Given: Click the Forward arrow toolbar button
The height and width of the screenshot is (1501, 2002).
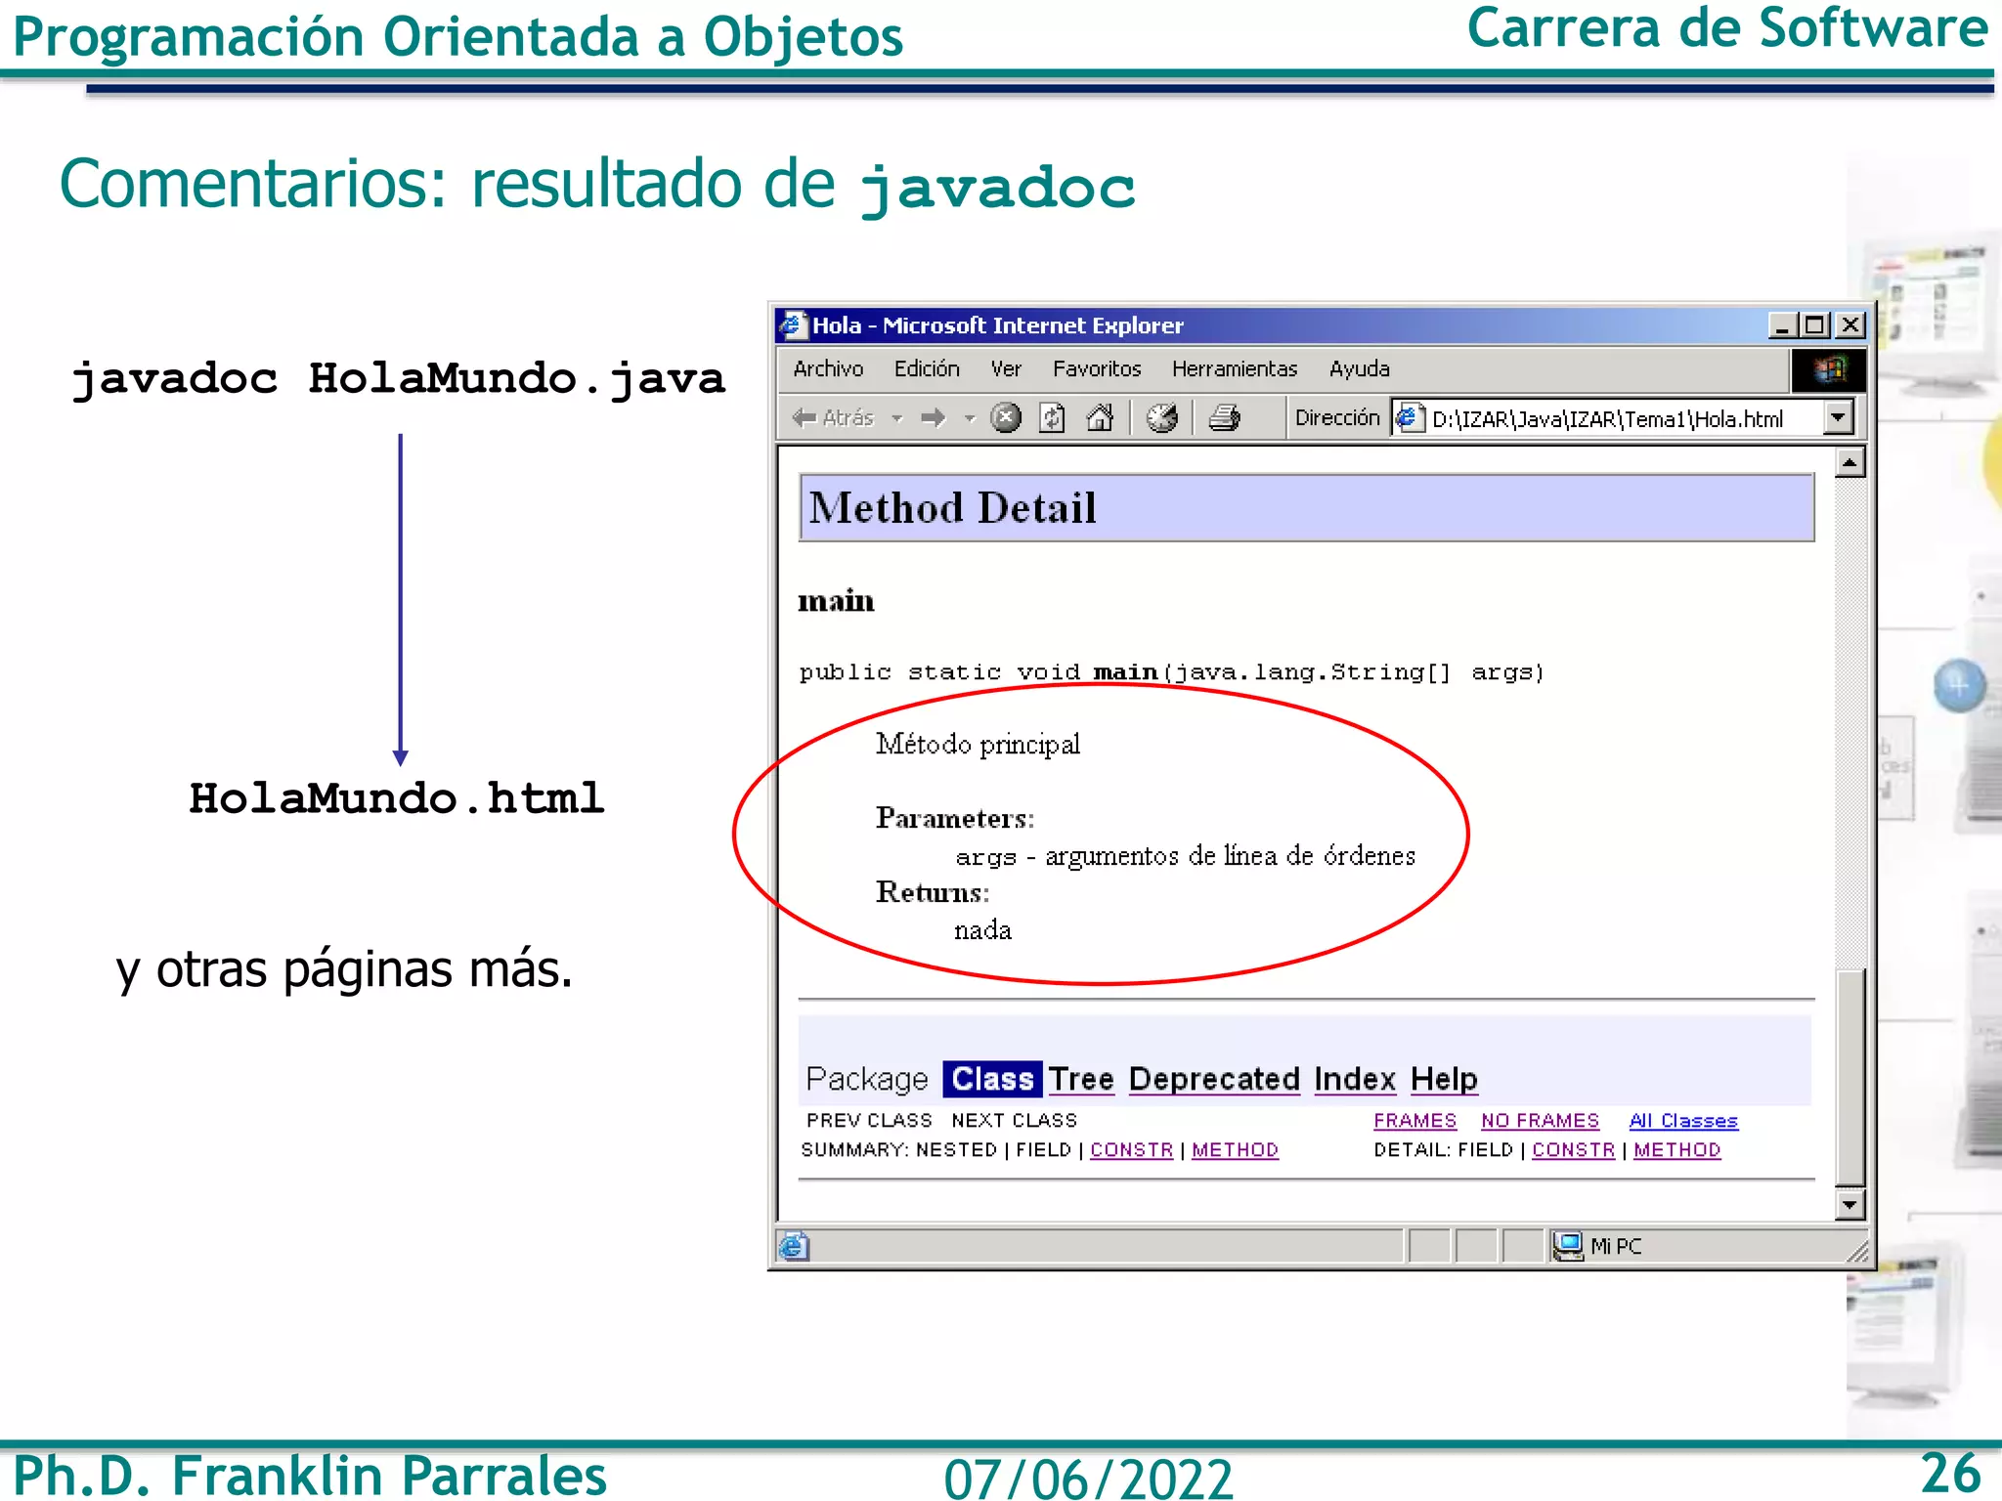Looking at the screenshot, I should coord(934,418).
